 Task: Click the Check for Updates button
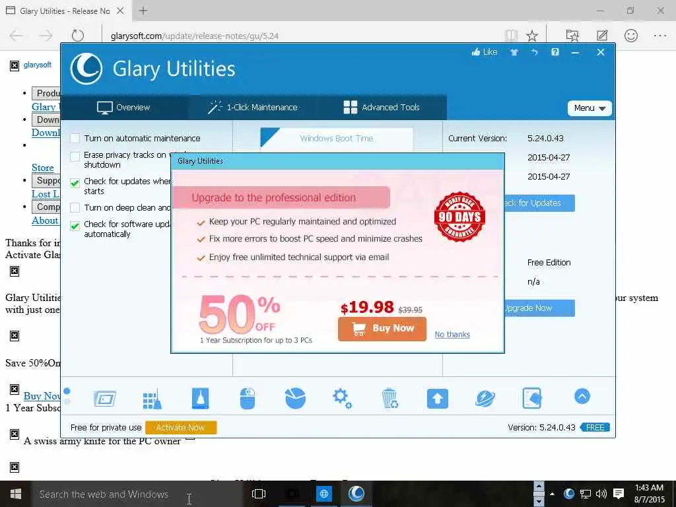[x=539, y=203]
